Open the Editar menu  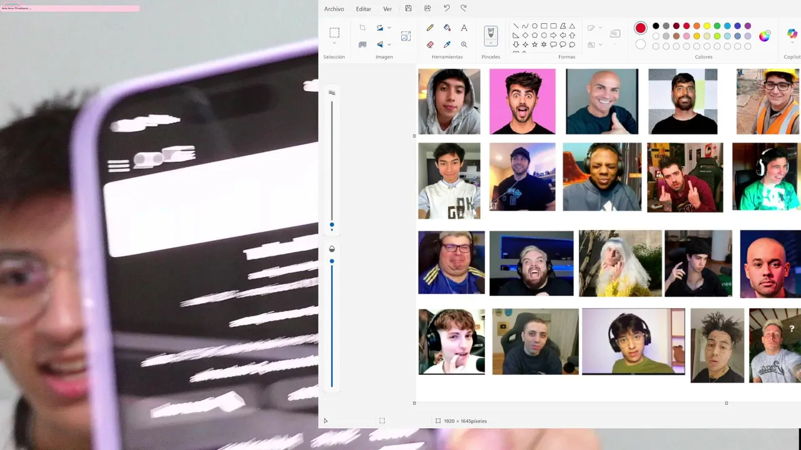coord(363,9)
